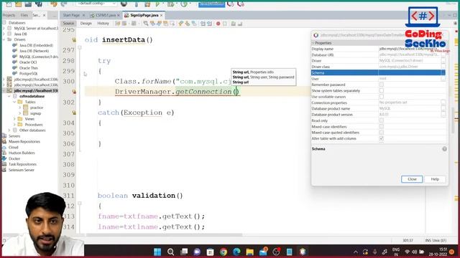Click the MySQL (Connector/J driver) driver icon
Screen dimensions: 460x258
[14, 57]
